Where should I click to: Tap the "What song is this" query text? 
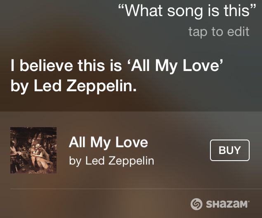[x=187, y=10]
